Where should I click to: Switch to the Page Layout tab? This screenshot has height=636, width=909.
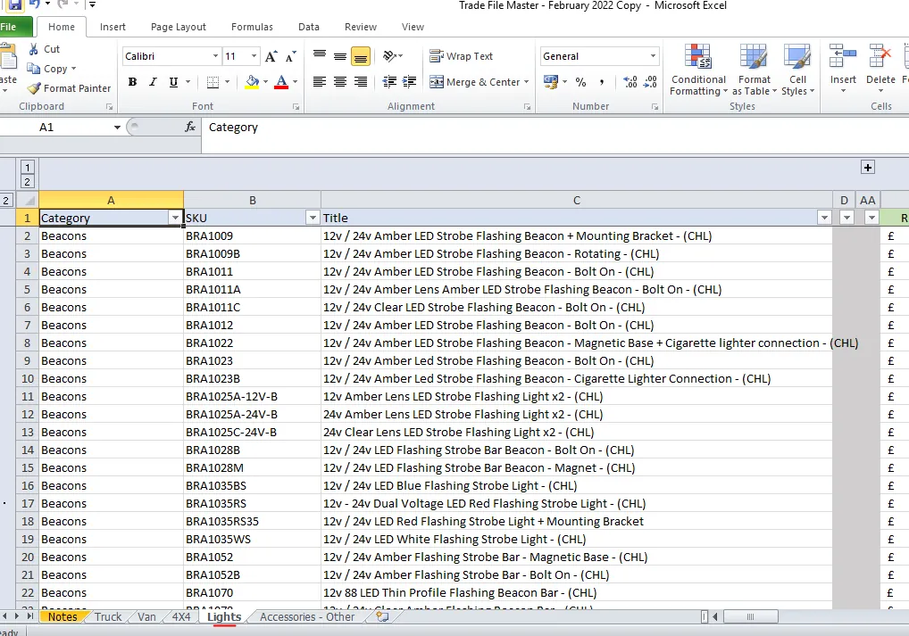click(179, 28)
